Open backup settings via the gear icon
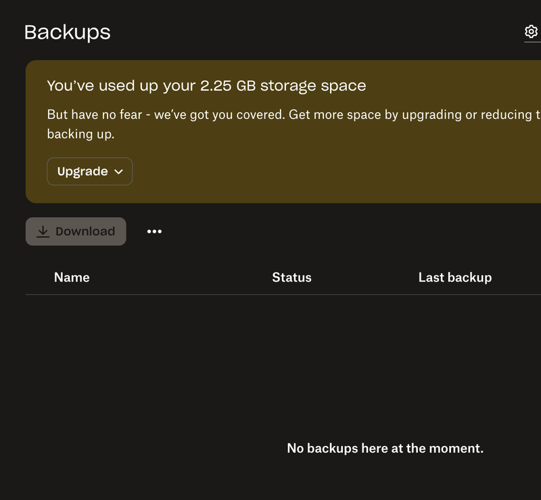 [x=531, y=32]
